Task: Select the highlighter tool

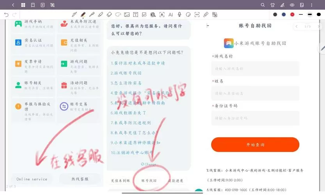Action: point(101,14)
